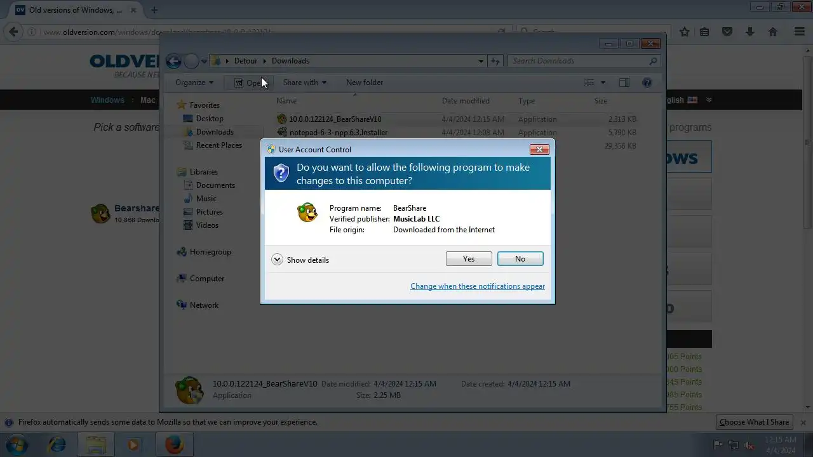Click New folder in Explorer toolbar
Screen dimensions: 813x457
(365, 83)
